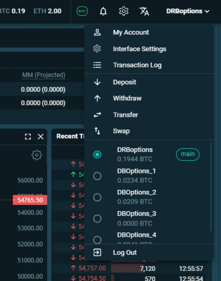Image resolution: width=221 pixels, height=281 pixels.
Task: Open settings gear in top bar
Action: (124, 11)
